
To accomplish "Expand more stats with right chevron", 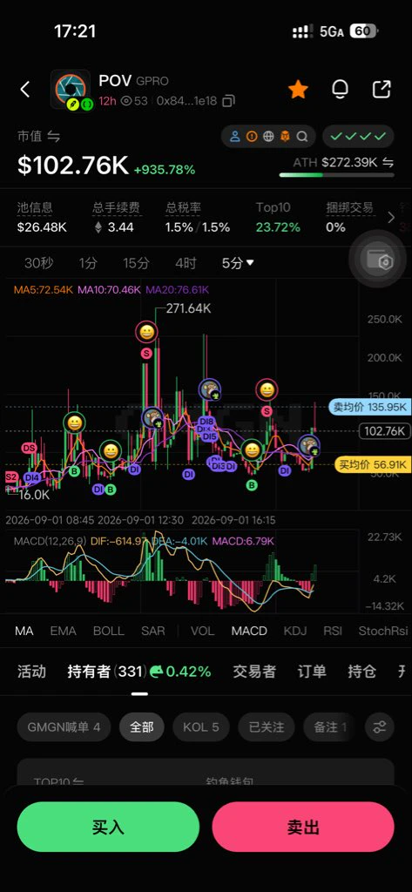I will (x=391, y=217).
